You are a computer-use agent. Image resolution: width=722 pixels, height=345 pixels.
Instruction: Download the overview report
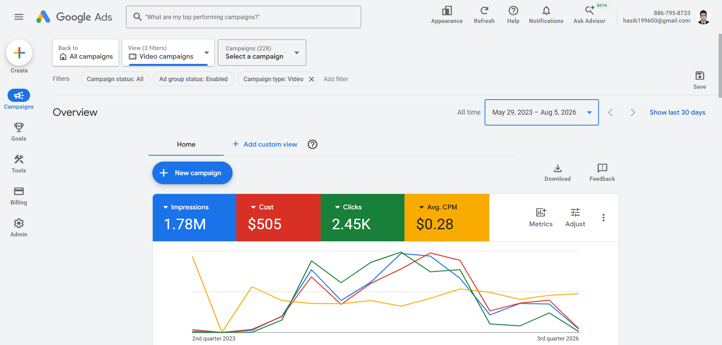pos(558,173)
